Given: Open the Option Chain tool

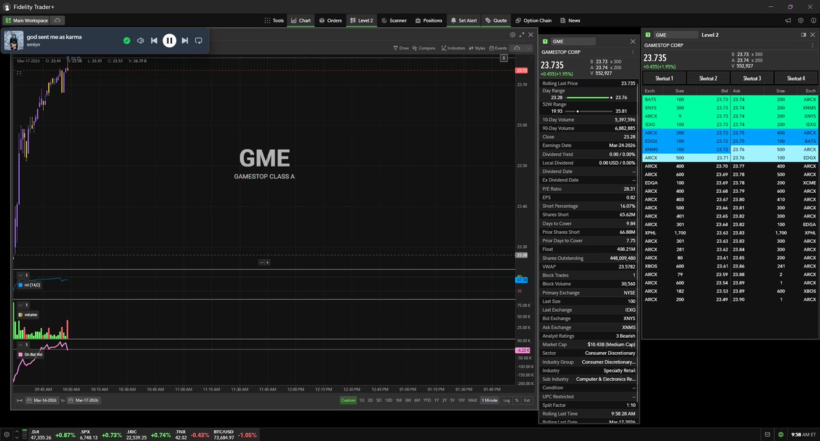Looking at the screenshot, I should pos(534,21).
